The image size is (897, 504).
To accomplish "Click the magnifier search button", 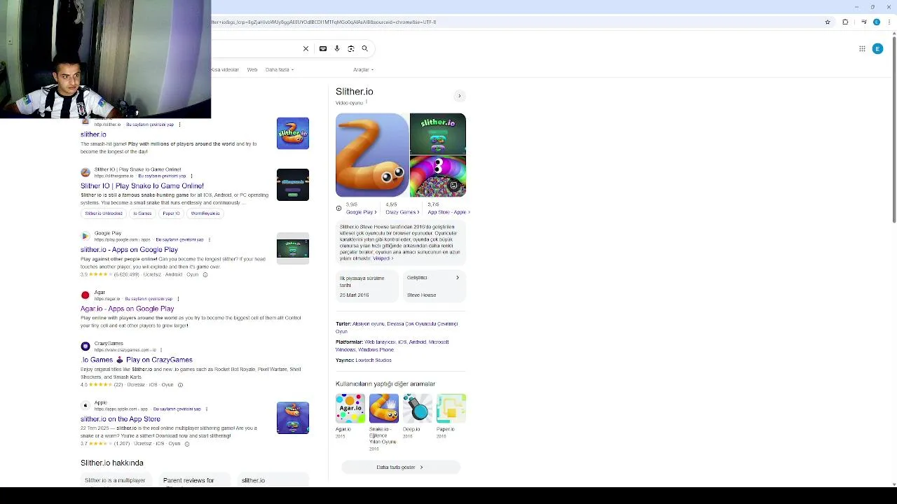I will (x=365, y=48).
